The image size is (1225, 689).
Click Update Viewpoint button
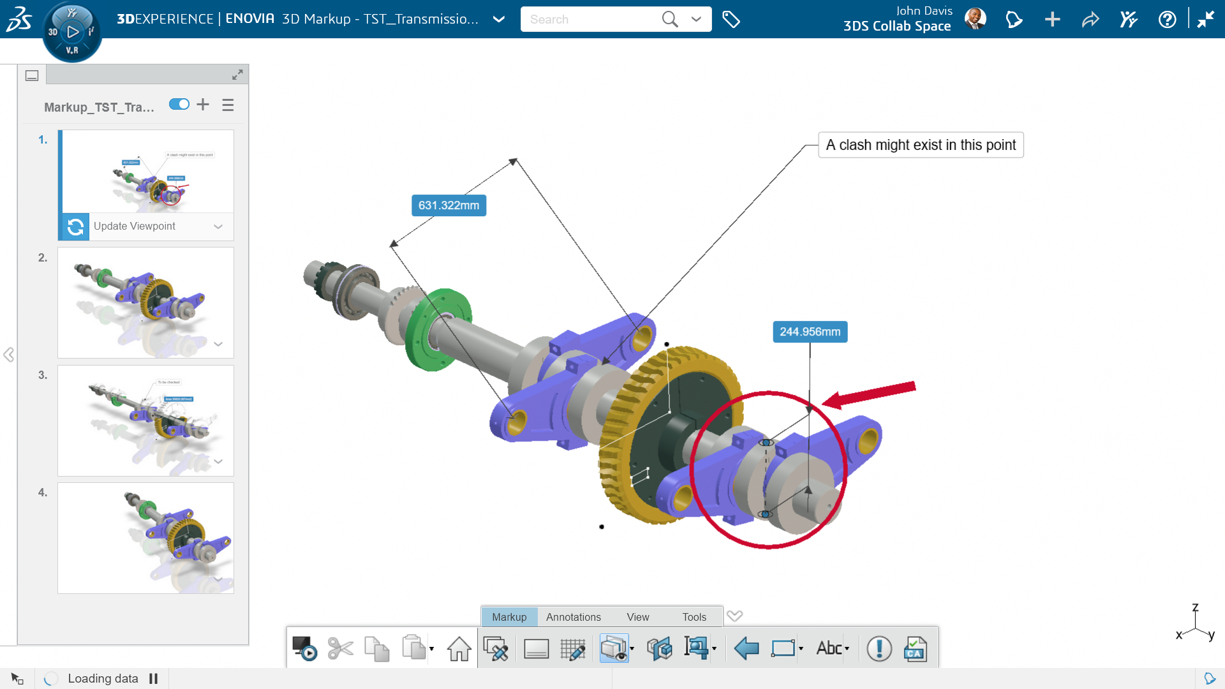click(x=134, y=226)
